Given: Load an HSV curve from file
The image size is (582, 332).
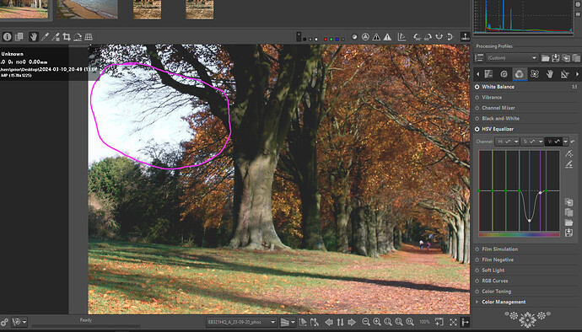Looking at the screenshot, I should [569, 222].
